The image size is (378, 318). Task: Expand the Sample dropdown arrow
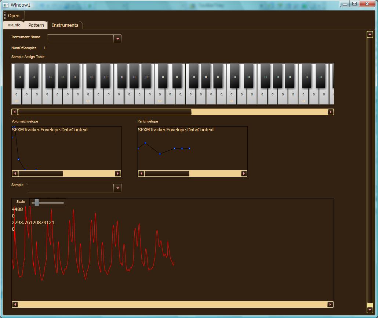coord(117,188)
